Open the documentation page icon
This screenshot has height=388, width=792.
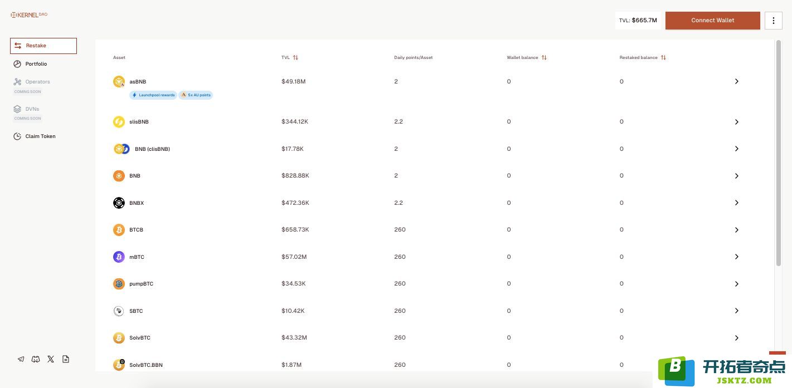[x=66, y=359]
